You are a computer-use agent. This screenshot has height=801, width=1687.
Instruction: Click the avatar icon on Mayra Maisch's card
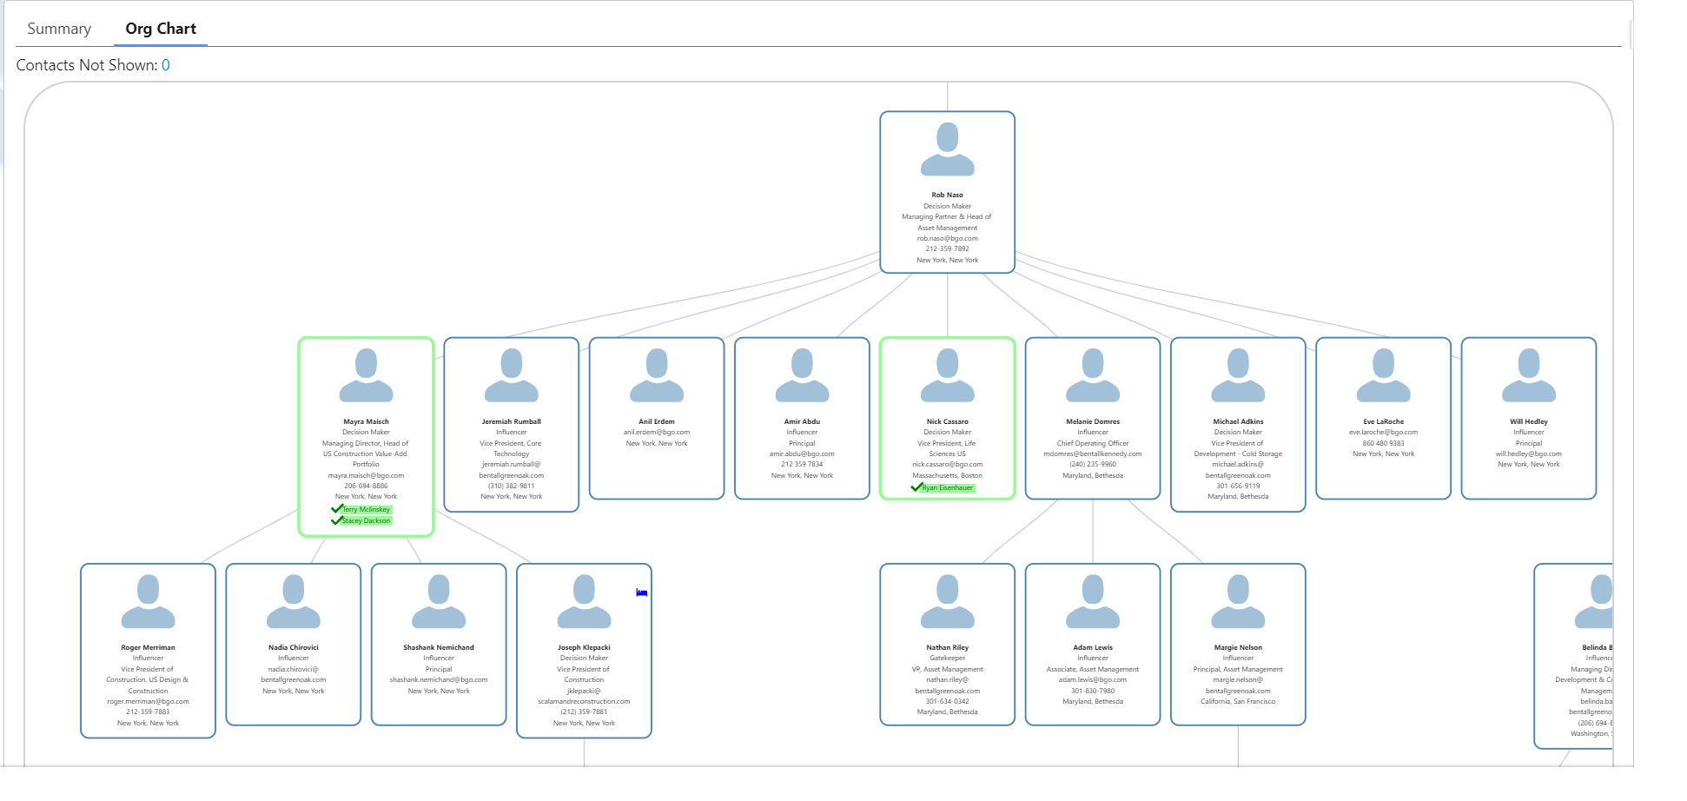click(366, 374)
